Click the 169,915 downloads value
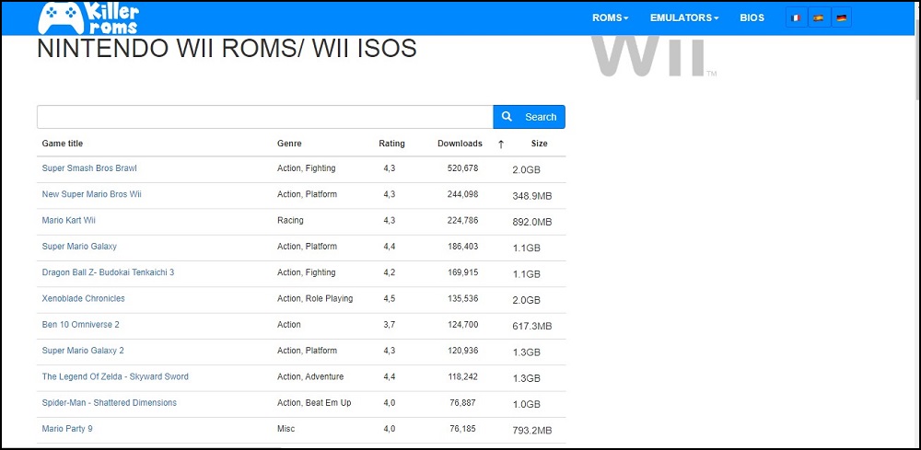This screenshot has width=921, height=450. [x=463, y=272]
